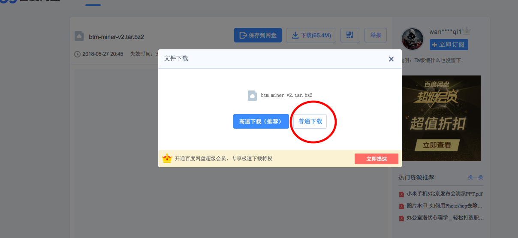This screenshot has height=238, width=518.
Task: Click the 下载(65.4M) button
Action: point(311,35)
